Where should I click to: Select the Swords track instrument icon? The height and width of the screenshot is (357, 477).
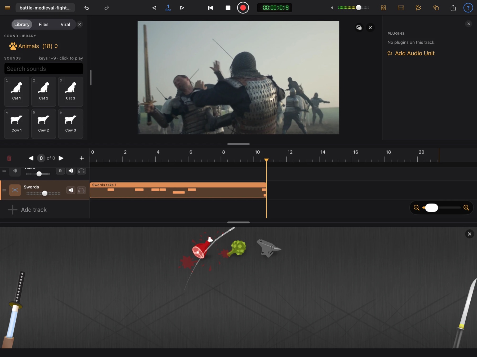tap(15, 190)
